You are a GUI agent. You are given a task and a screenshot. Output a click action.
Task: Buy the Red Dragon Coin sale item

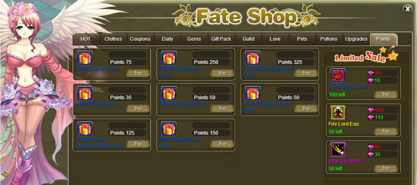(x=386, y=94)
